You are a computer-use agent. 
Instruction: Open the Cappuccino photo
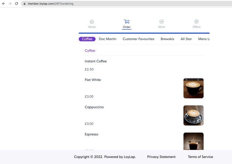(193, 115)
